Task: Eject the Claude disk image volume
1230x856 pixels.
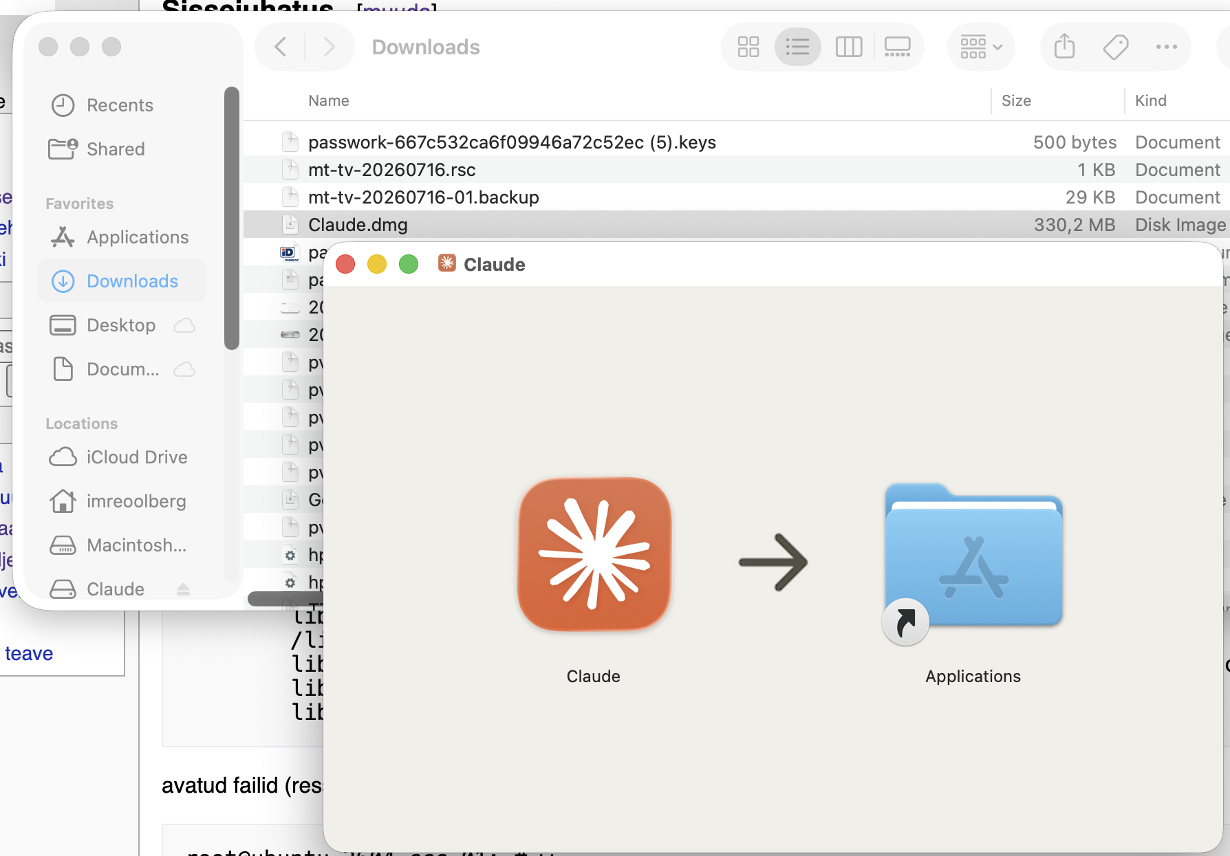Action: pos(183,589)
